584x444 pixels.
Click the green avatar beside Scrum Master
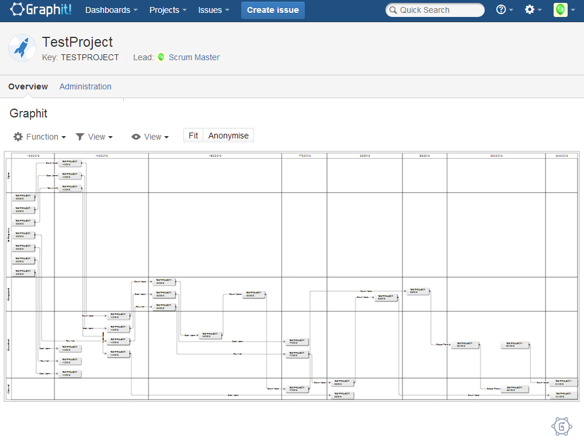pos(161,57)
